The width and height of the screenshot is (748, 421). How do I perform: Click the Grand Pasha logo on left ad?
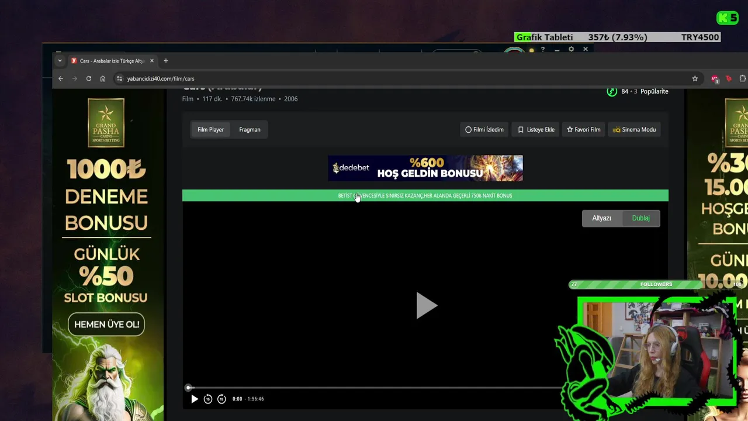[106, 123]
